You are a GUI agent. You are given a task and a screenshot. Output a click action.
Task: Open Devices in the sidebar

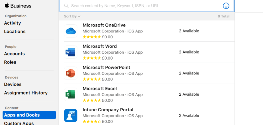pyautogui.click(x=13, y=84)
